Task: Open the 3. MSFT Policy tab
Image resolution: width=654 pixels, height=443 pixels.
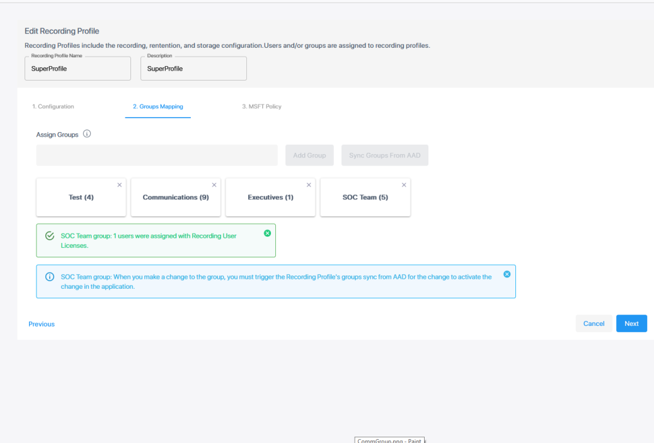Action: pos(261,106)
